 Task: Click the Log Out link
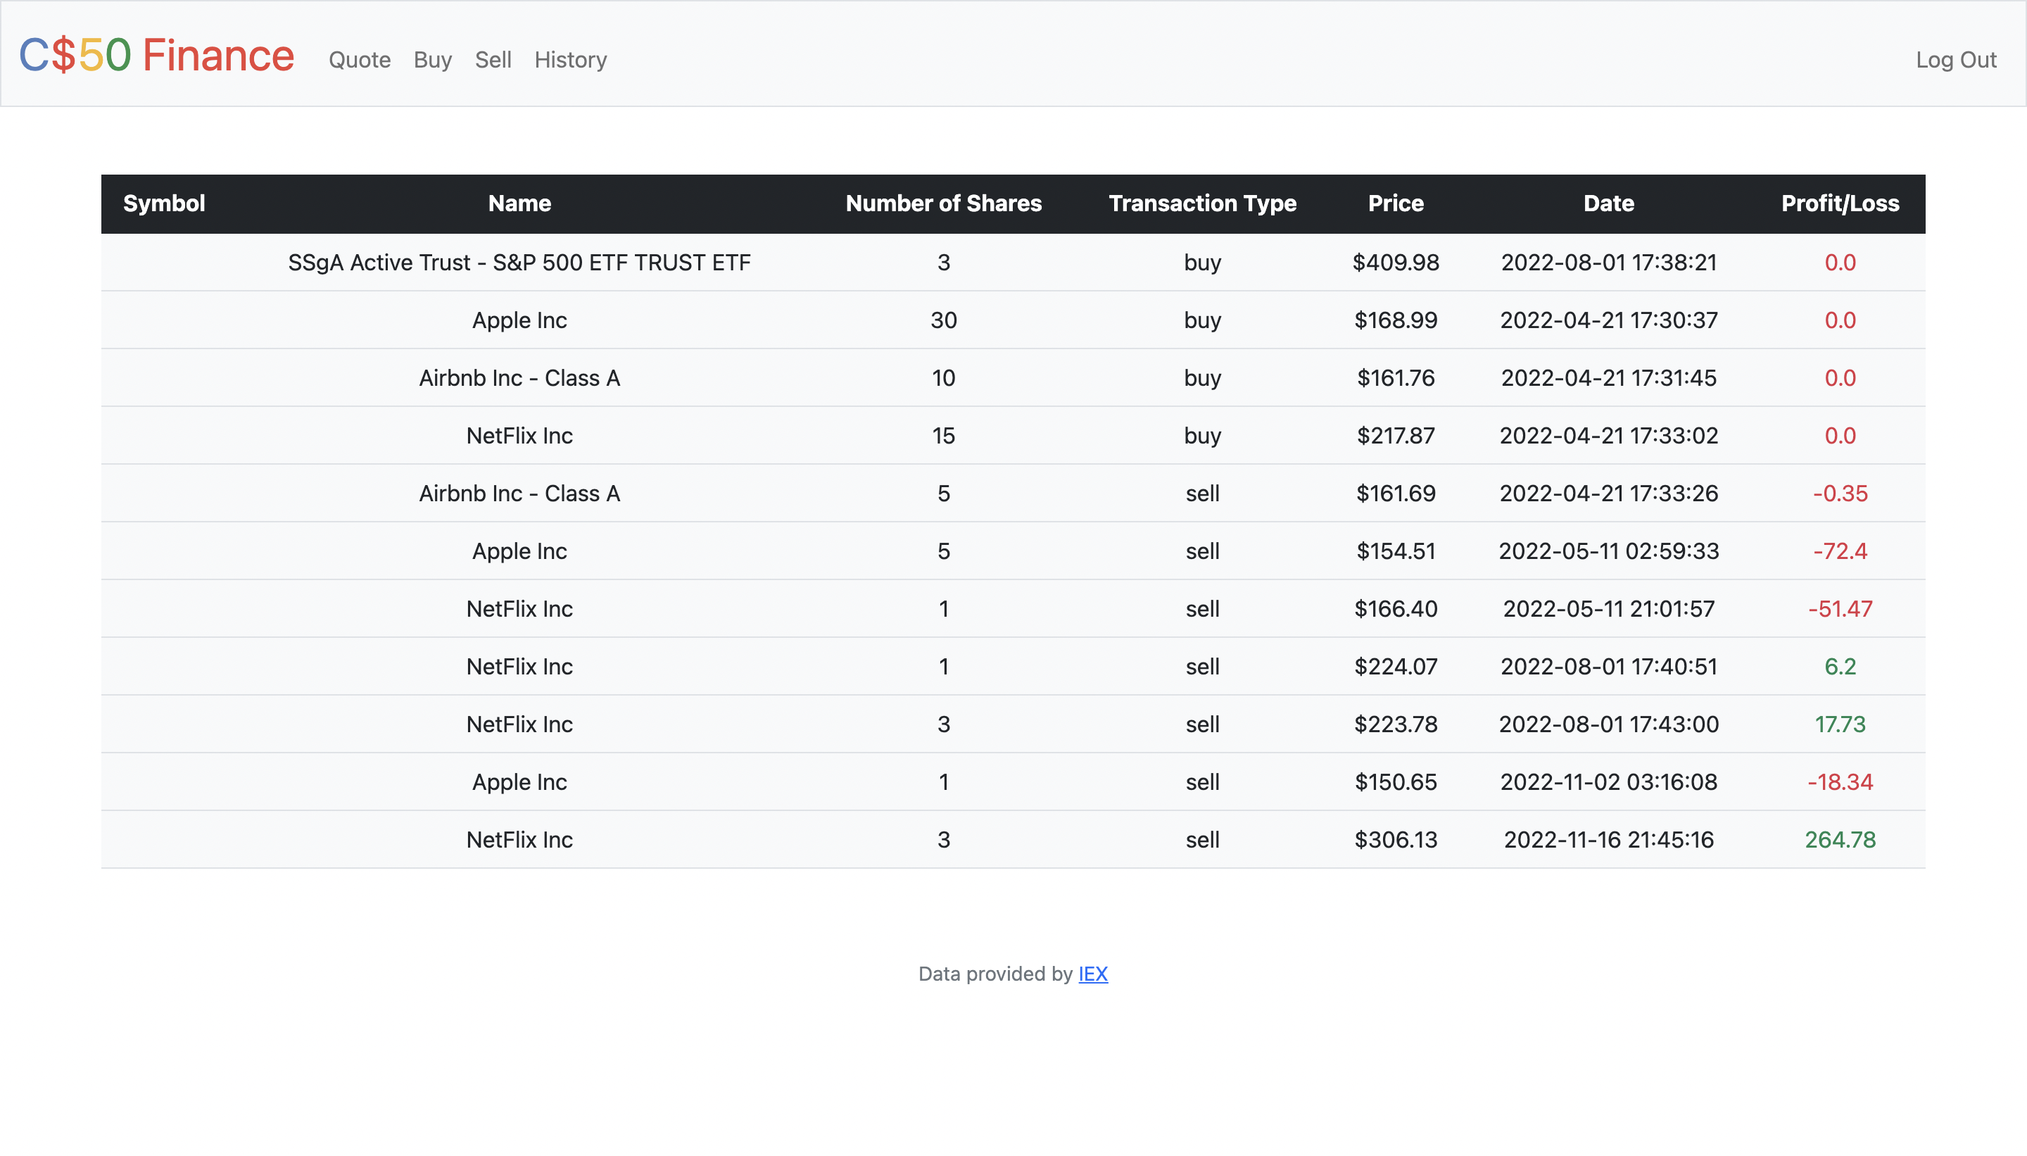coord(1956,60)
